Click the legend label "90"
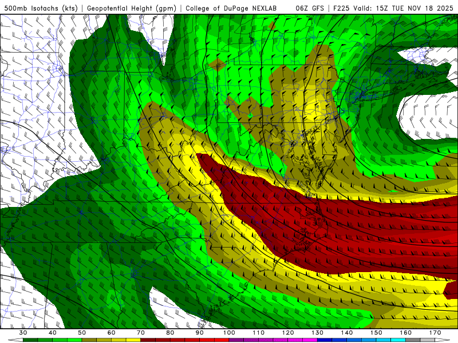 [200, 333]
